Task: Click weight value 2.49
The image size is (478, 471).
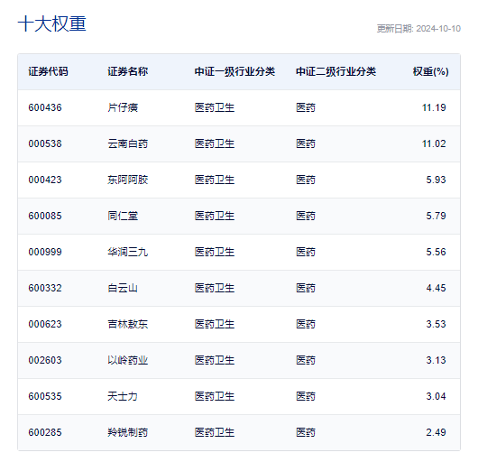Action: point(436,432)
